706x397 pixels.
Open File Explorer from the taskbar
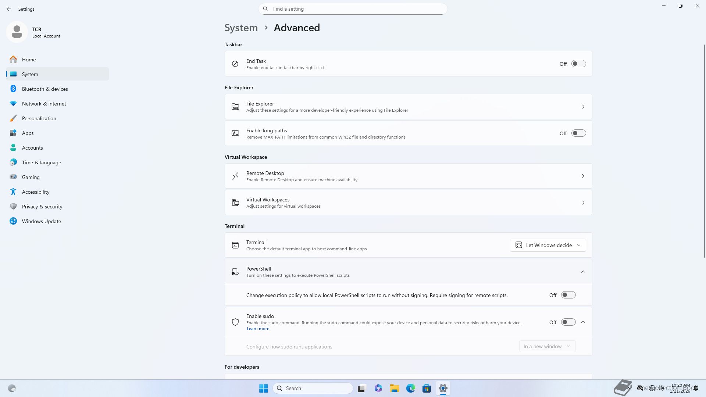[x=394, y=388]
